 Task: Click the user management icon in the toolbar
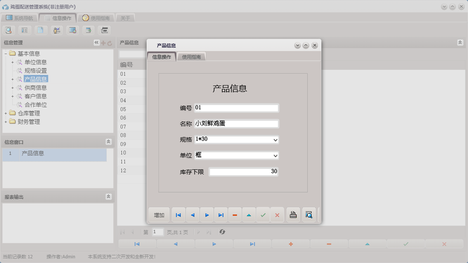pos(56,30)
